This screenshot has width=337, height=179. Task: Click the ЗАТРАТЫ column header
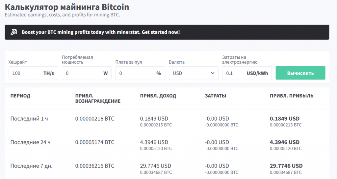pos(215,96)
